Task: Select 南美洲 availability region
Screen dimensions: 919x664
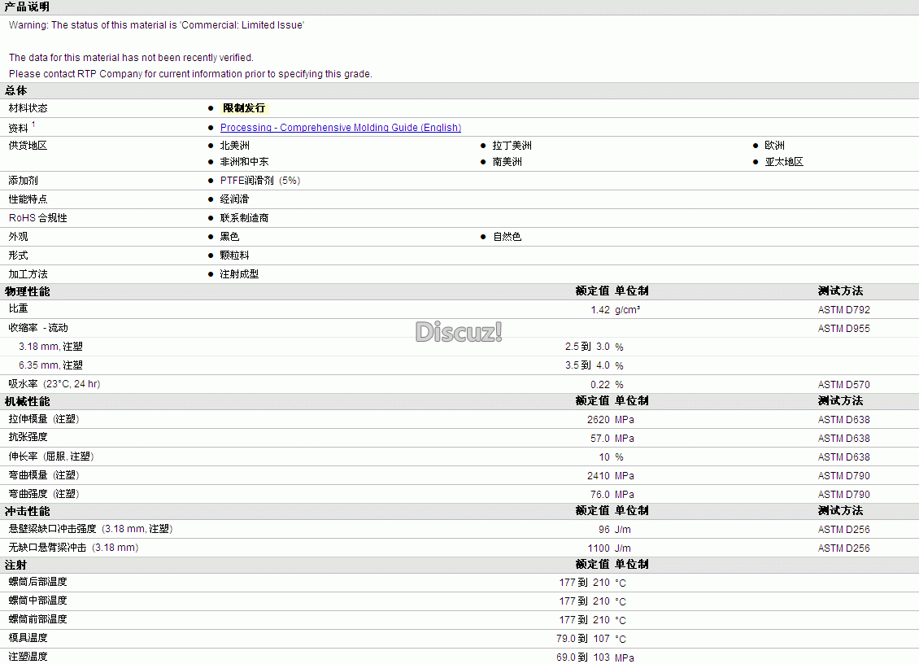Action: point(507,162)
